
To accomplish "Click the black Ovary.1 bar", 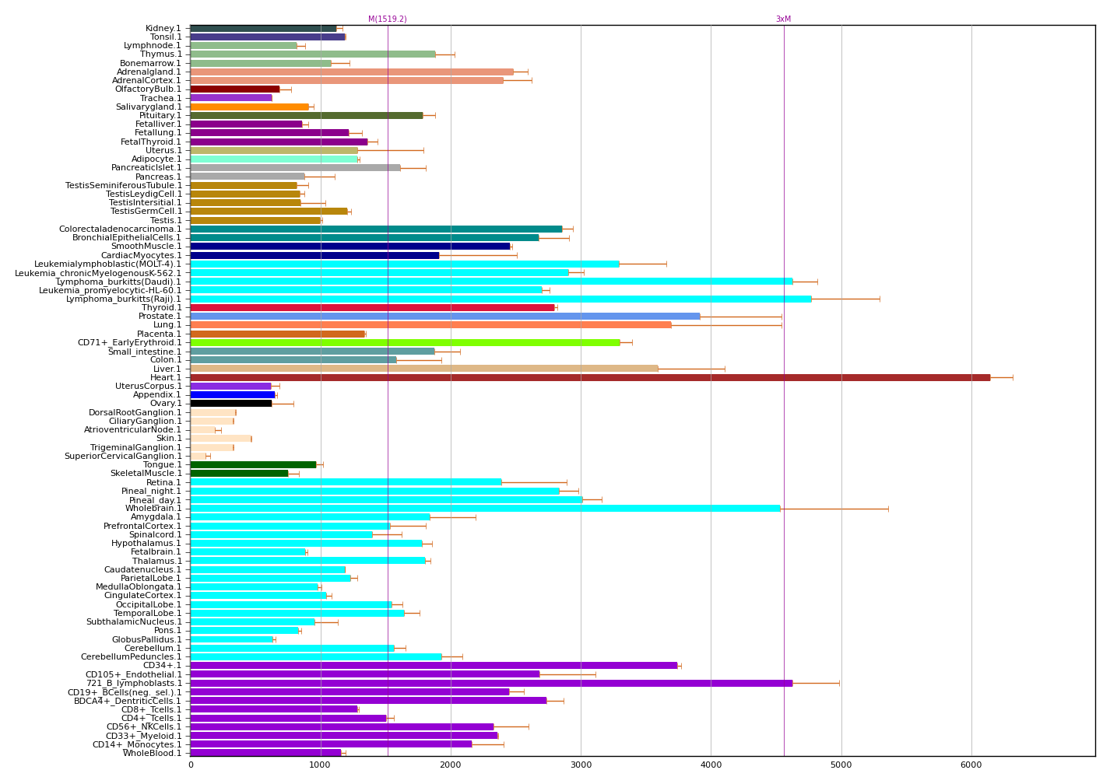I will tap(231, 403).
